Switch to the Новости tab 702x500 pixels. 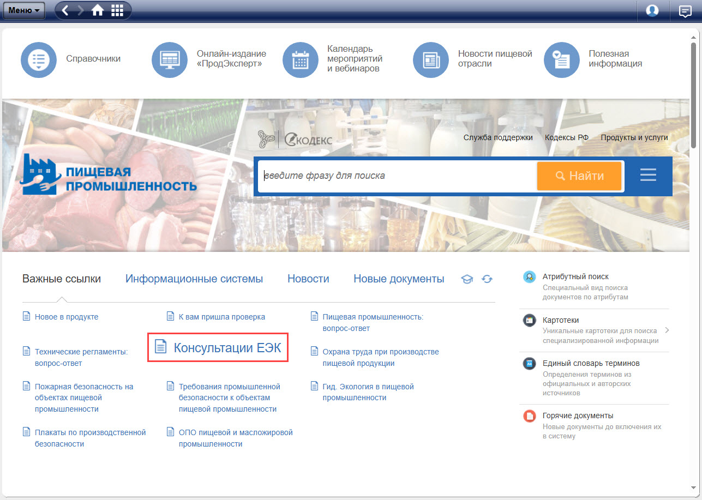tap(308, 279)
